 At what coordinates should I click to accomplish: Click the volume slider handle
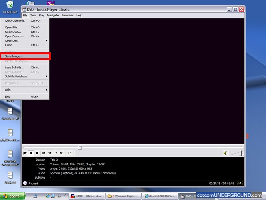(240, 153)
